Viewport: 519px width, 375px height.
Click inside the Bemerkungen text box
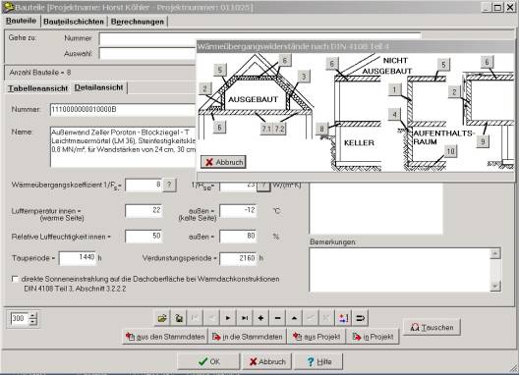click(399, 270)
